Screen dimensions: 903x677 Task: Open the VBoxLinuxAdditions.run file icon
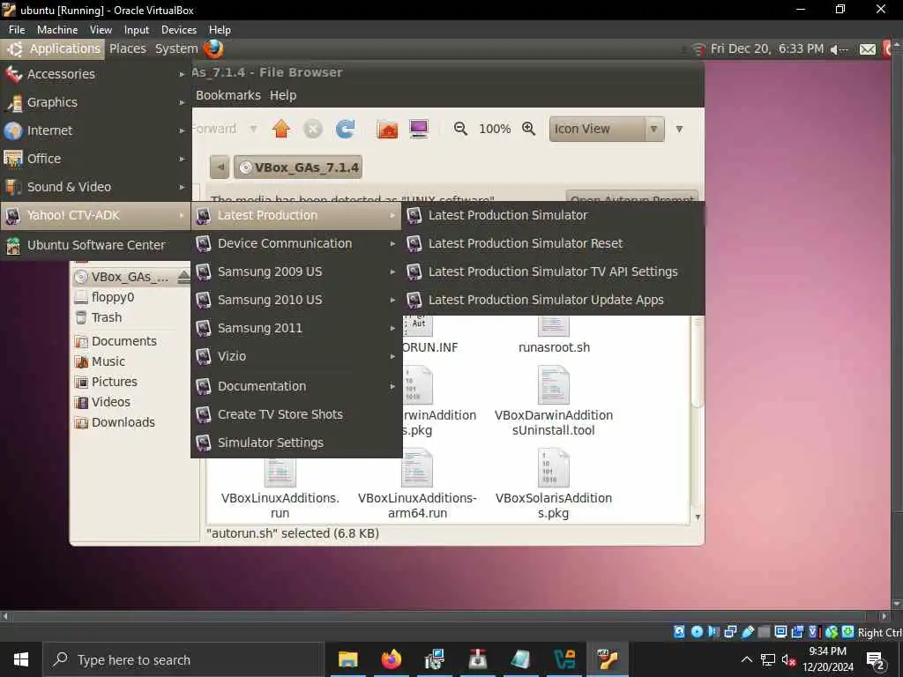tap(280, 472)
